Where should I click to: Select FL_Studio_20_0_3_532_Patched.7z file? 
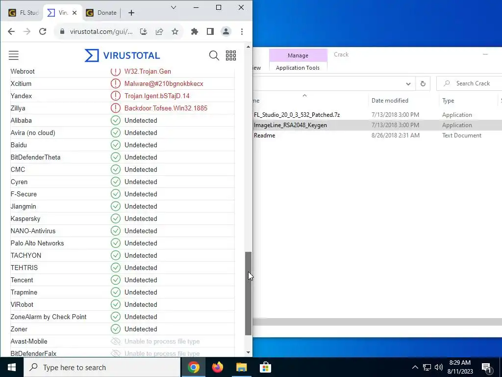tap(297, 115)
